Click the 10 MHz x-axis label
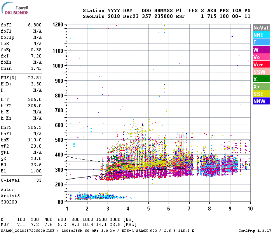This screenshot has height=233, width=272. (x=250, y=209)
